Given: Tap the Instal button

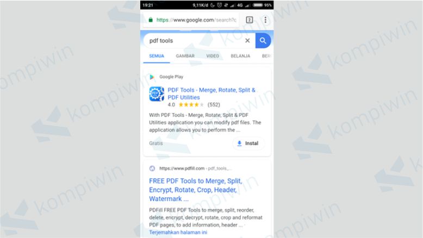Looking at the screenshot, I should click(x=248, y=143).
